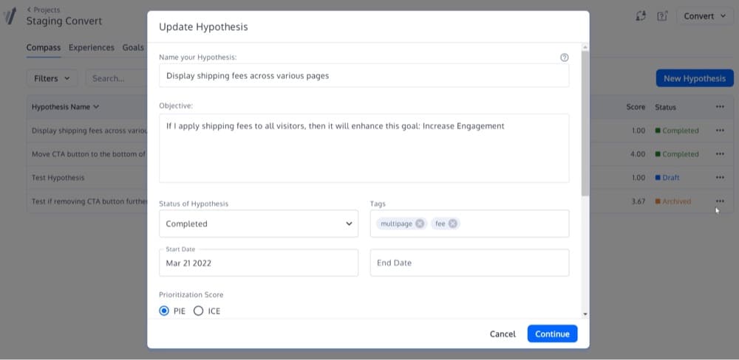Click the Move CTA button hypothesis name
Screen dimensions: 739x360
(x=89, y=154)
